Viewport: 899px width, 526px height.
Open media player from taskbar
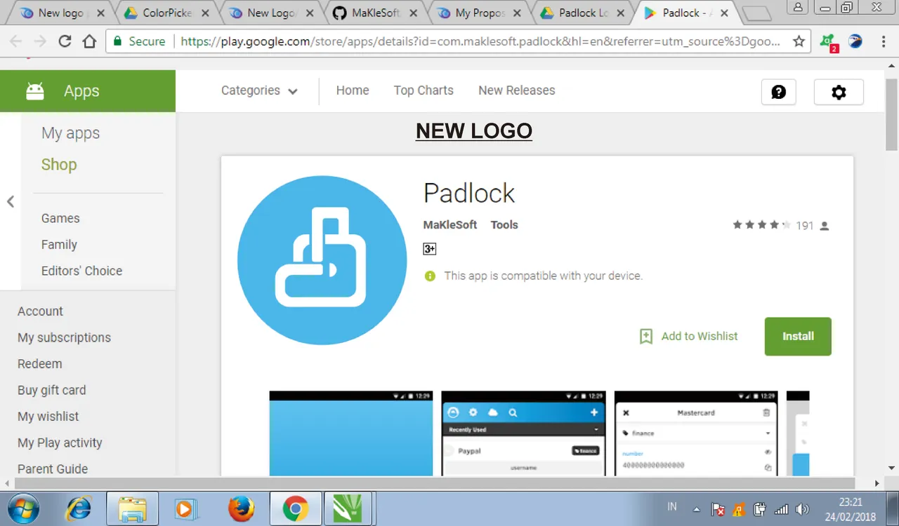click(185, 508)
